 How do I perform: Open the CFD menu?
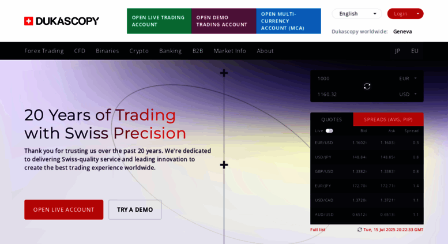pyautogui.click(x=80, y=51)
